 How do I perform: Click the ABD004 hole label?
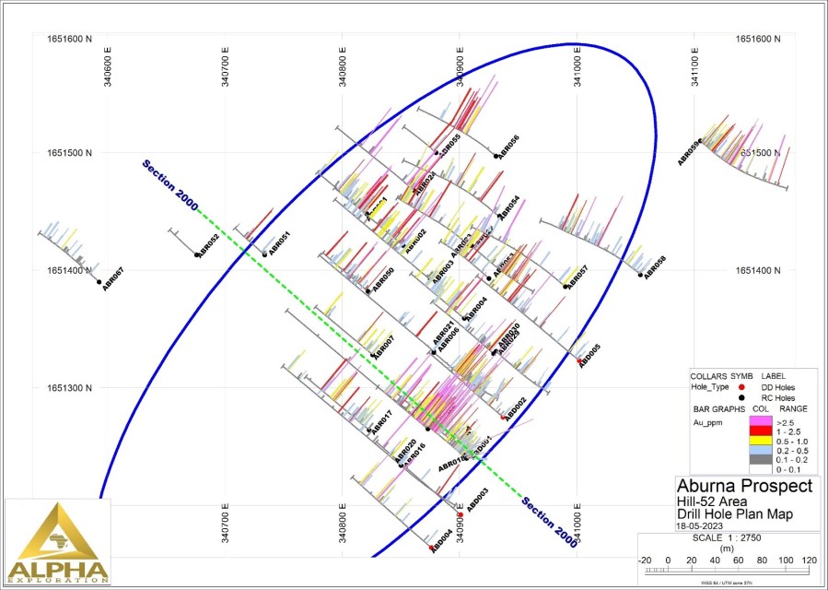tap(442, 541)
